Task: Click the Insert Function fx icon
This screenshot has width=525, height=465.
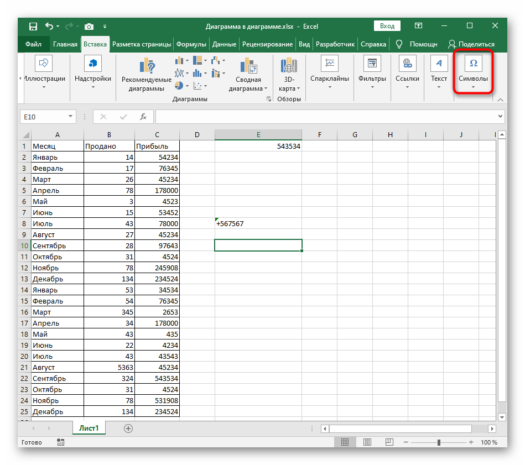Action: (143, 117)
